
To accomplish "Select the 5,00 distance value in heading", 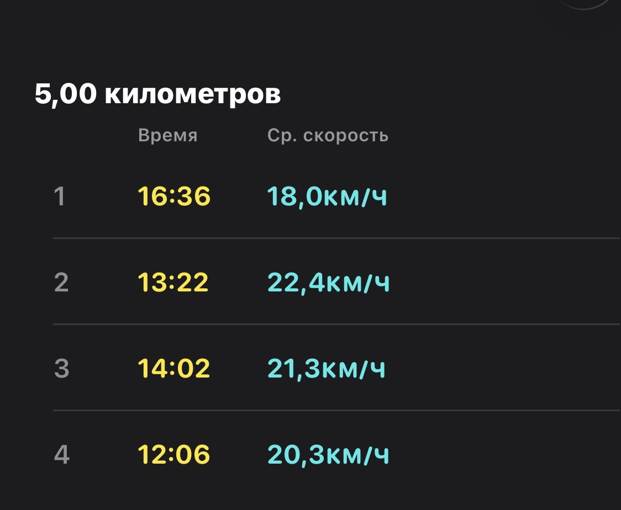I will [x=65, y=95].
